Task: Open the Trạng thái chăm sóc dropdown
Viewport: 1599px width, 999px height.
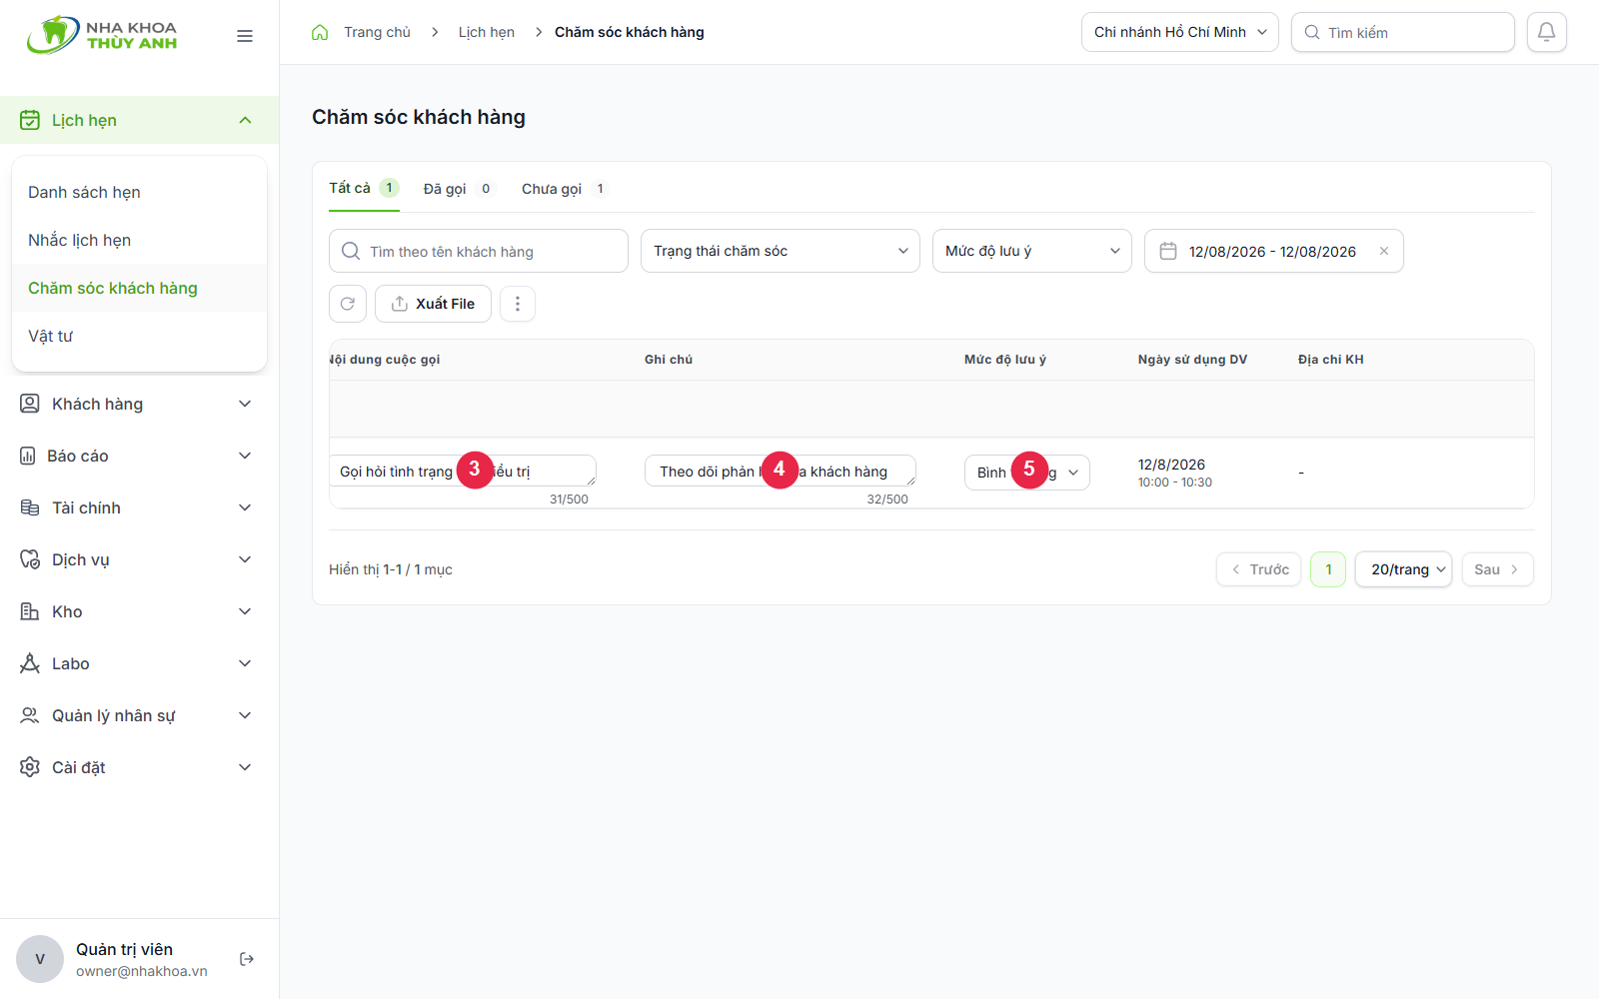Action: click(781, 251)
